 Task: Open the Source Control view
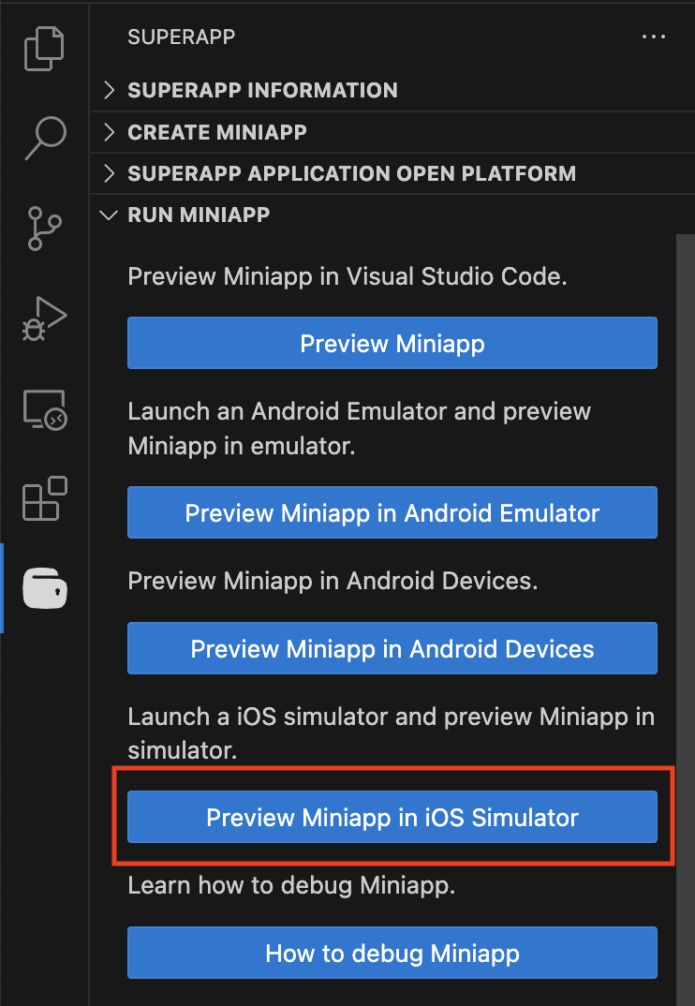click(44, 228)
